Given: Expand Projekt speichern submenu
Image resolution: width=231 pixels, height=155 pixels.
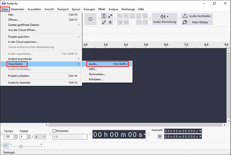Looking at the screenshot, I should [41, 37].
